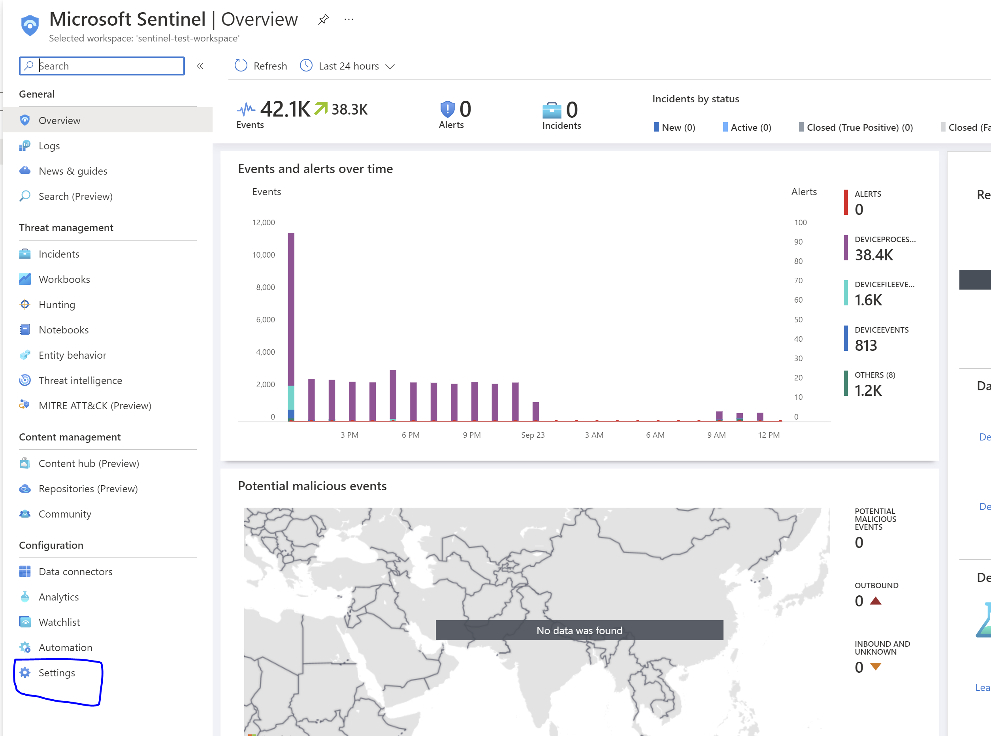Click the Threat intelligence radar icon
This screenshot has height=736, width=991.
[25, 380]
